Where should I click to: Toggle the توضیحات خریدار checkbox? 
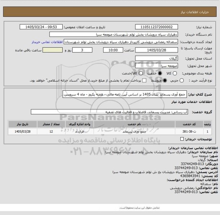pyautogui.click(x=182, y=139)
